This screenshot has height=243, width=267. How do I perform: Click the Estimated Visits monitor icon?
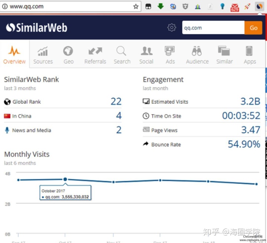(146, 101)
